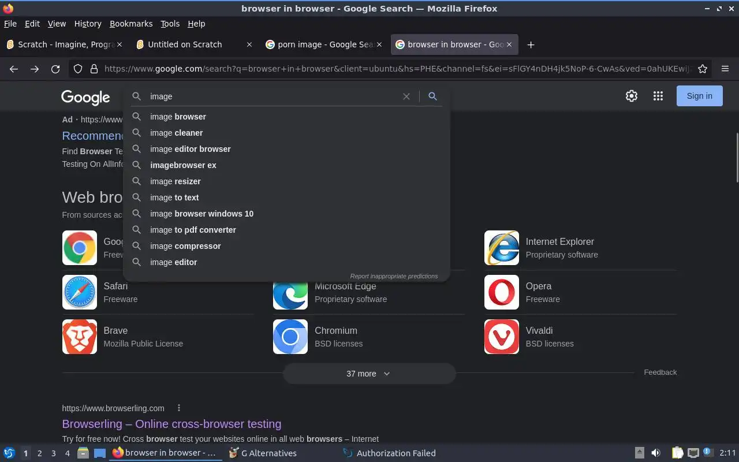Viewport: 739px width, 462px height.
Task: Open Browserling result options three dots
Action: pos(179,408)
